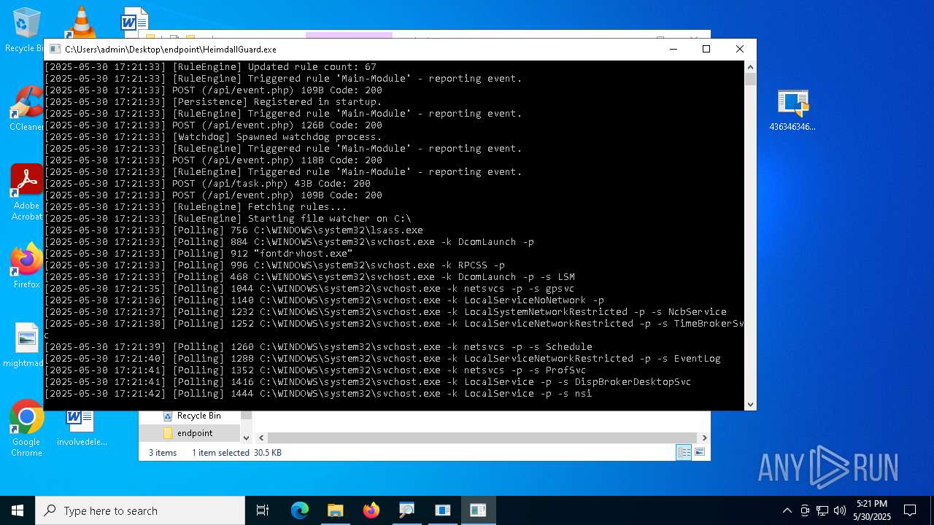934x525 pixels.
Task: Click Explorer horizontal scrollbar left arrow
Action: pos(261,437)
